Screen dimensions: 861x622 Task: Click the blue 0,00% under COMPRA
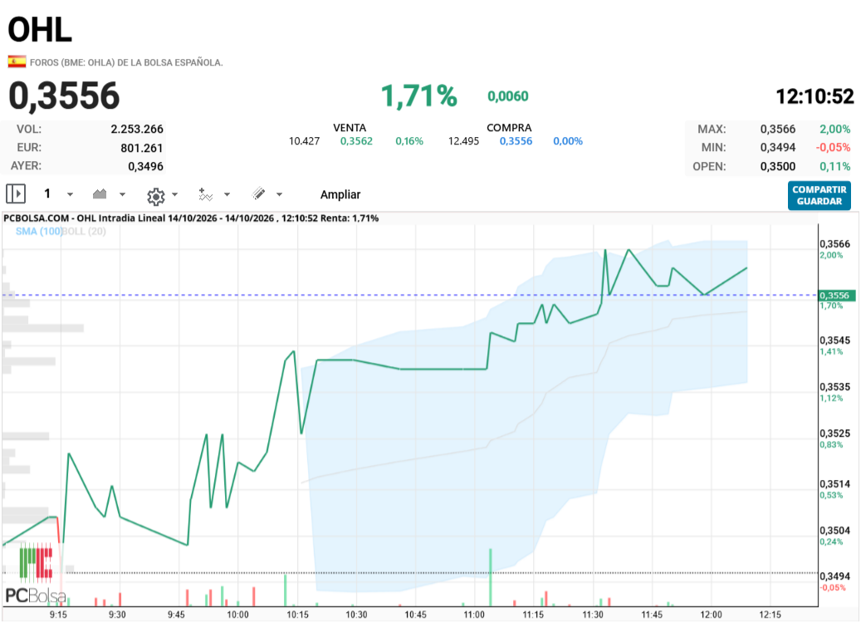tap(568, 141)
